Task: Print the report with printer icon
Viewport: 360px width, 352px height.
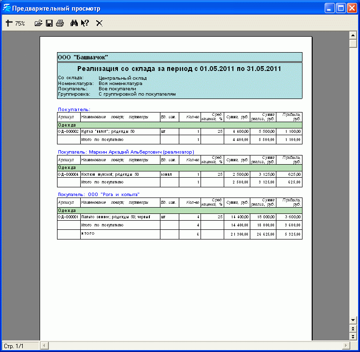Action: pos(60,23)
